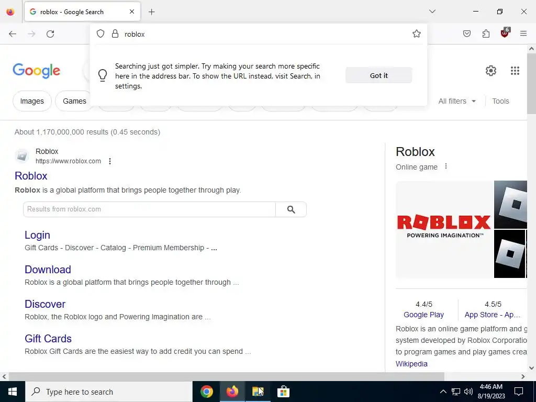Open the volume speaker tray icon
Screen dimensions: 536x402
click(x=468, y=392)
